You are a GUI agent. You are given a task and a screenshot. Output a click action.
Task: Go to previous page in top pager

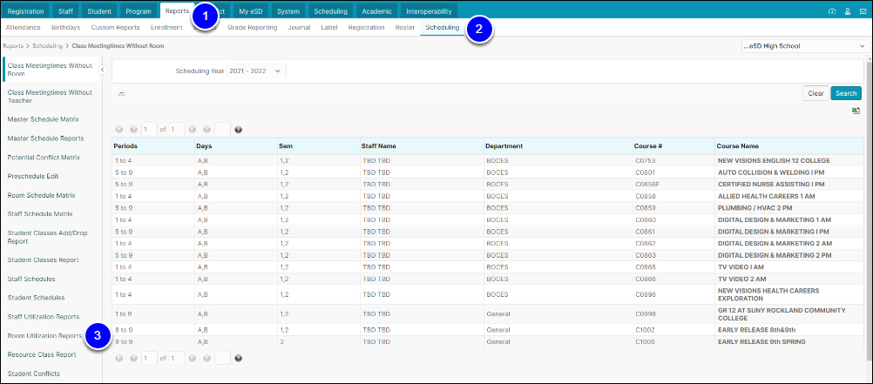click(133, 130)
